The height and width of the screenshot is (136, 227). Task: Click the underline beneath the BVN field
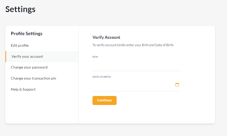[x=137, y=71]
